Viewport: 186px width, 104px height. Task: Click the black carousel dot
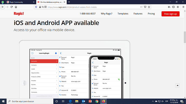click(x=125, y=83)
